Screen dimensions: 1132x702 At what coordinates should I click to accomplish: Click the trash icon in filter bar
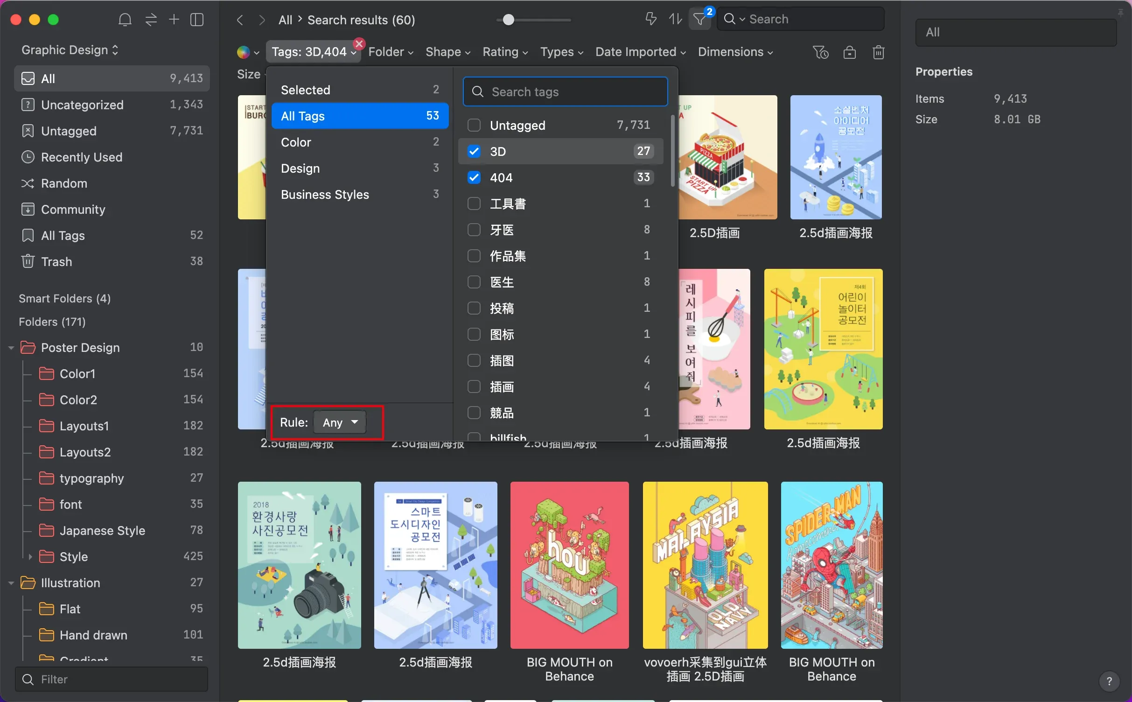[x=878, y=52]
